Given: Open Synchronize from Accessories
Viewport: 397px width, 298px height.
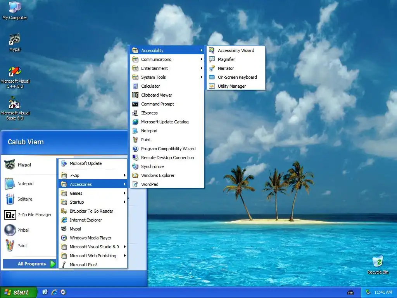Looking at the screenshot, I should (167, 166).
